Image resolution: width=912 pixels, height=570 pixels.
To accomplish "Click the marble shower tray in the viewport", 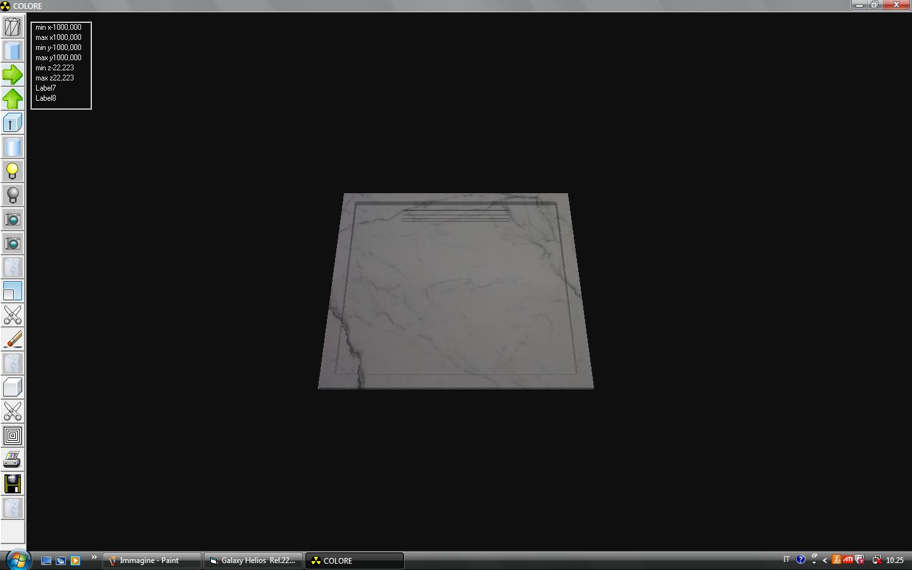I will 455,291.
